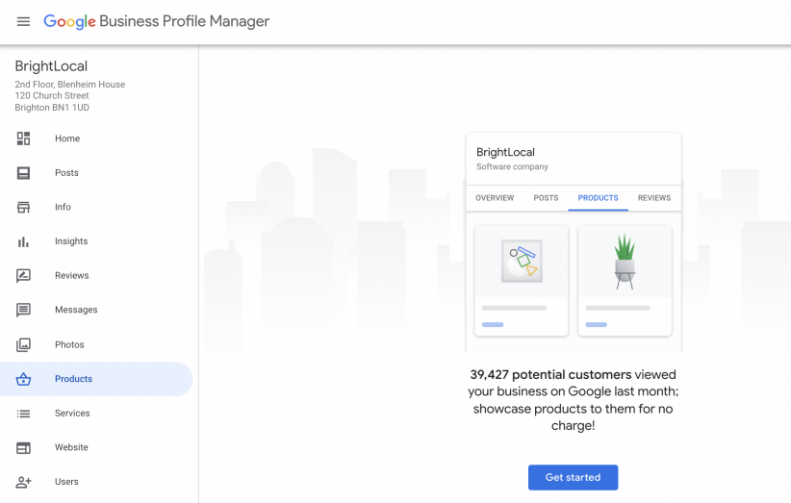Select the Photos icon in sidebar
Screen dimensions: 791x503
click(x=23, y=344)
